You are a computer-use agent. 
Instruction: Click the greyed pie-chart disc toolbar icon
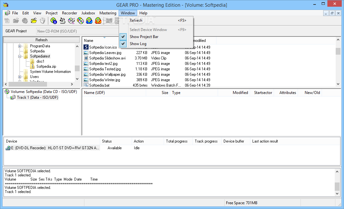(x=25, y=21)
